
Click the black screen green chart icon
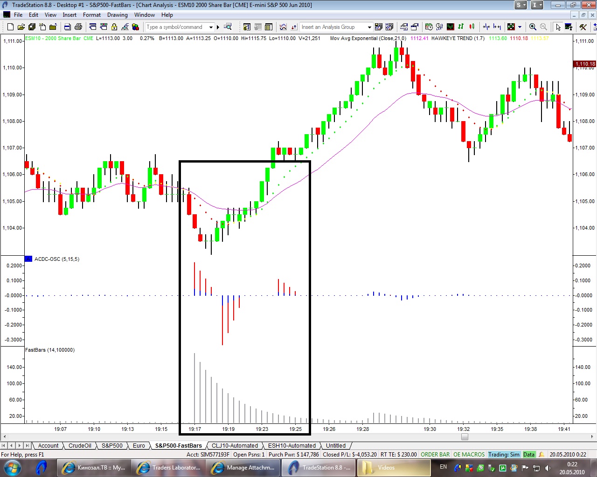click(x=451, y=27)
